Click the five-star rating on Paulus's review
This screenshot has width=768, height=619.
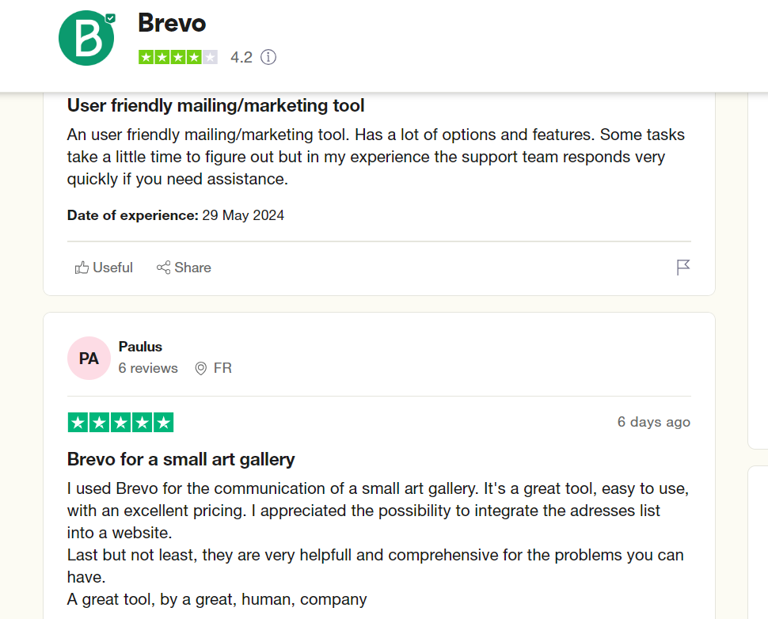pyautogui.click(x=120, y=422)
